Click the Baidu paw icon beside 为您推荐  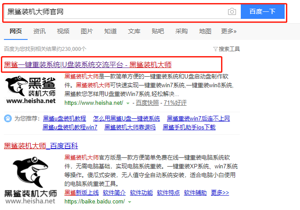8,118
